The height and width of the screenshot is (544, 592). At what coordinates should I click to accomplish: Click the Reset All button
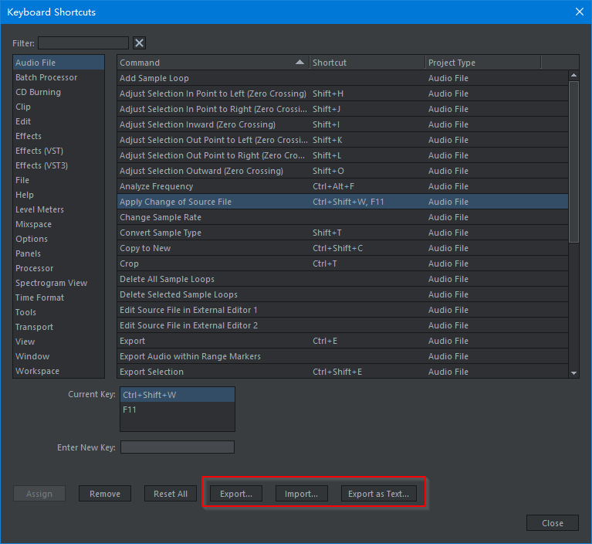click(x=171, y=494)
